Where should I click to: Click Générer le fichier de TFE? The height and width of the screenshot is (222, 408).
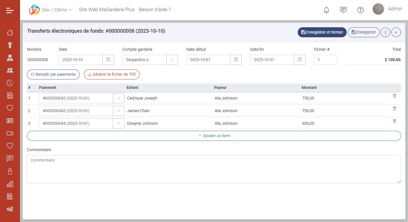pos(111,74)
